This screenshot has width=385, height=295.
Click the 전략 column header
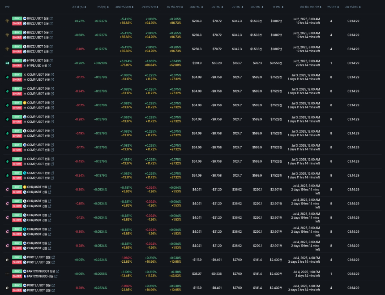coord(7,7)
